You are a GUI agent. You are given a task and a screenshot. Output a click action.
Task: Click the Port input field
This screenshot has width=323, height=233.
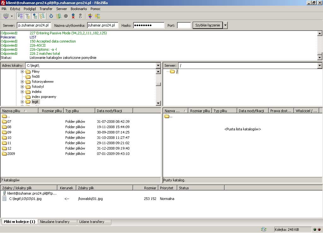point(184,26)
